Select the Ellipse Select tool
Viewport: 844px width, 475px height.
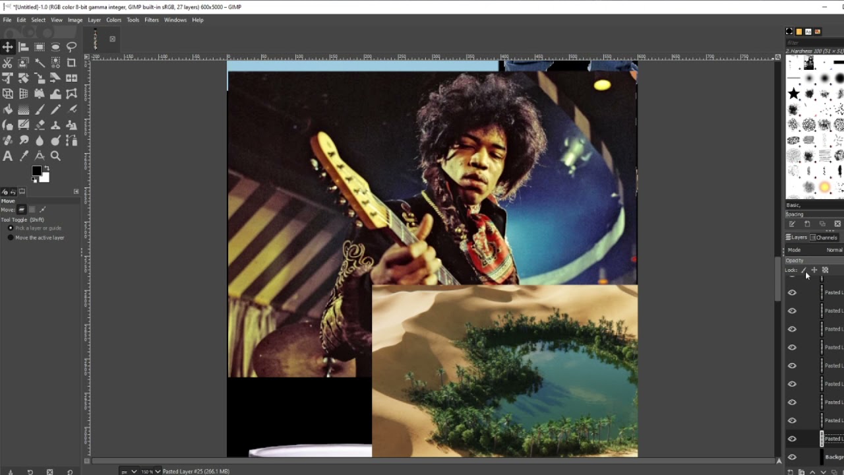(55, 47)
